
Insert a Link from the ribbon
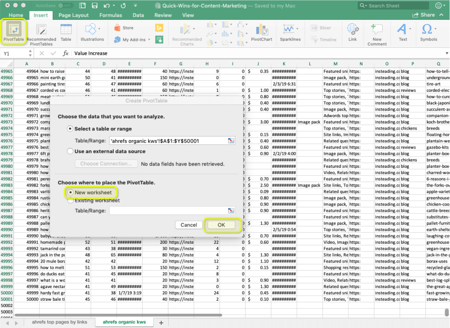pyautogui.click(x=352, y=33)
